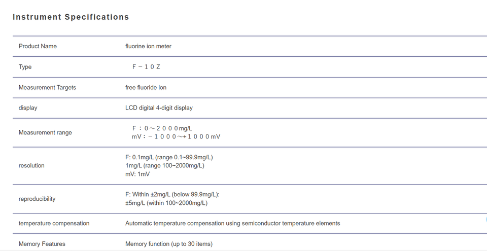487x251 pixels.
Task: Click the F-10Z model type value
Action: tap(146, 67)
